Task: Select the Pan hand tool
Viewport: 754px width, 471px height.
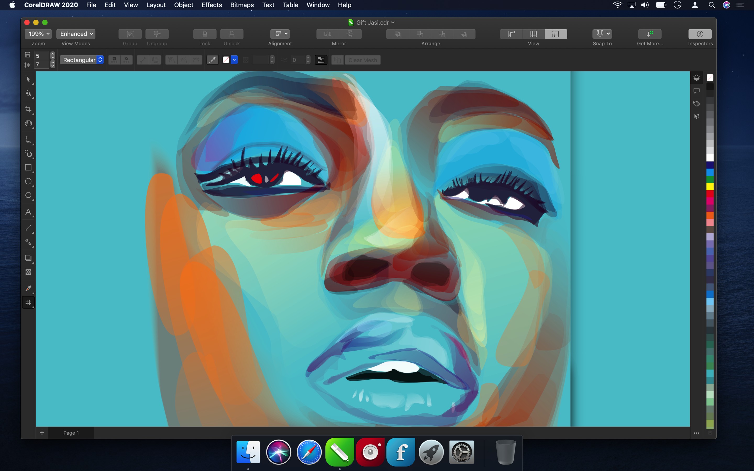Action: [x=28, y=123]
